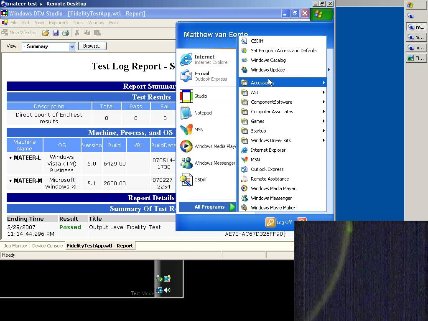Click the Print toolbar icon

65,33
